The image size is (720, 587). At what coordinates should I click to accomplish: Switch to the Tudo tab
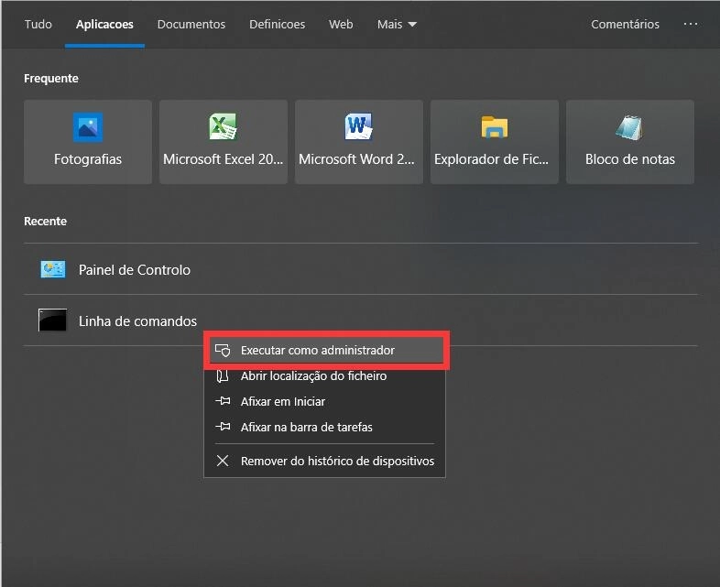(x=38, y=25)
